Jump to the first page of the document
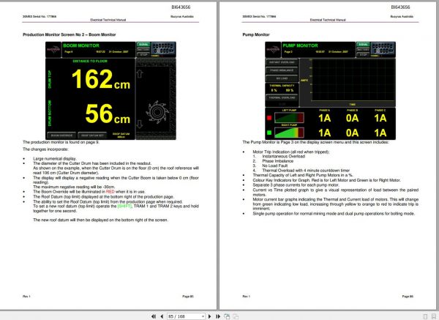The height and width of the screenshot is (320, 439). 154,316
